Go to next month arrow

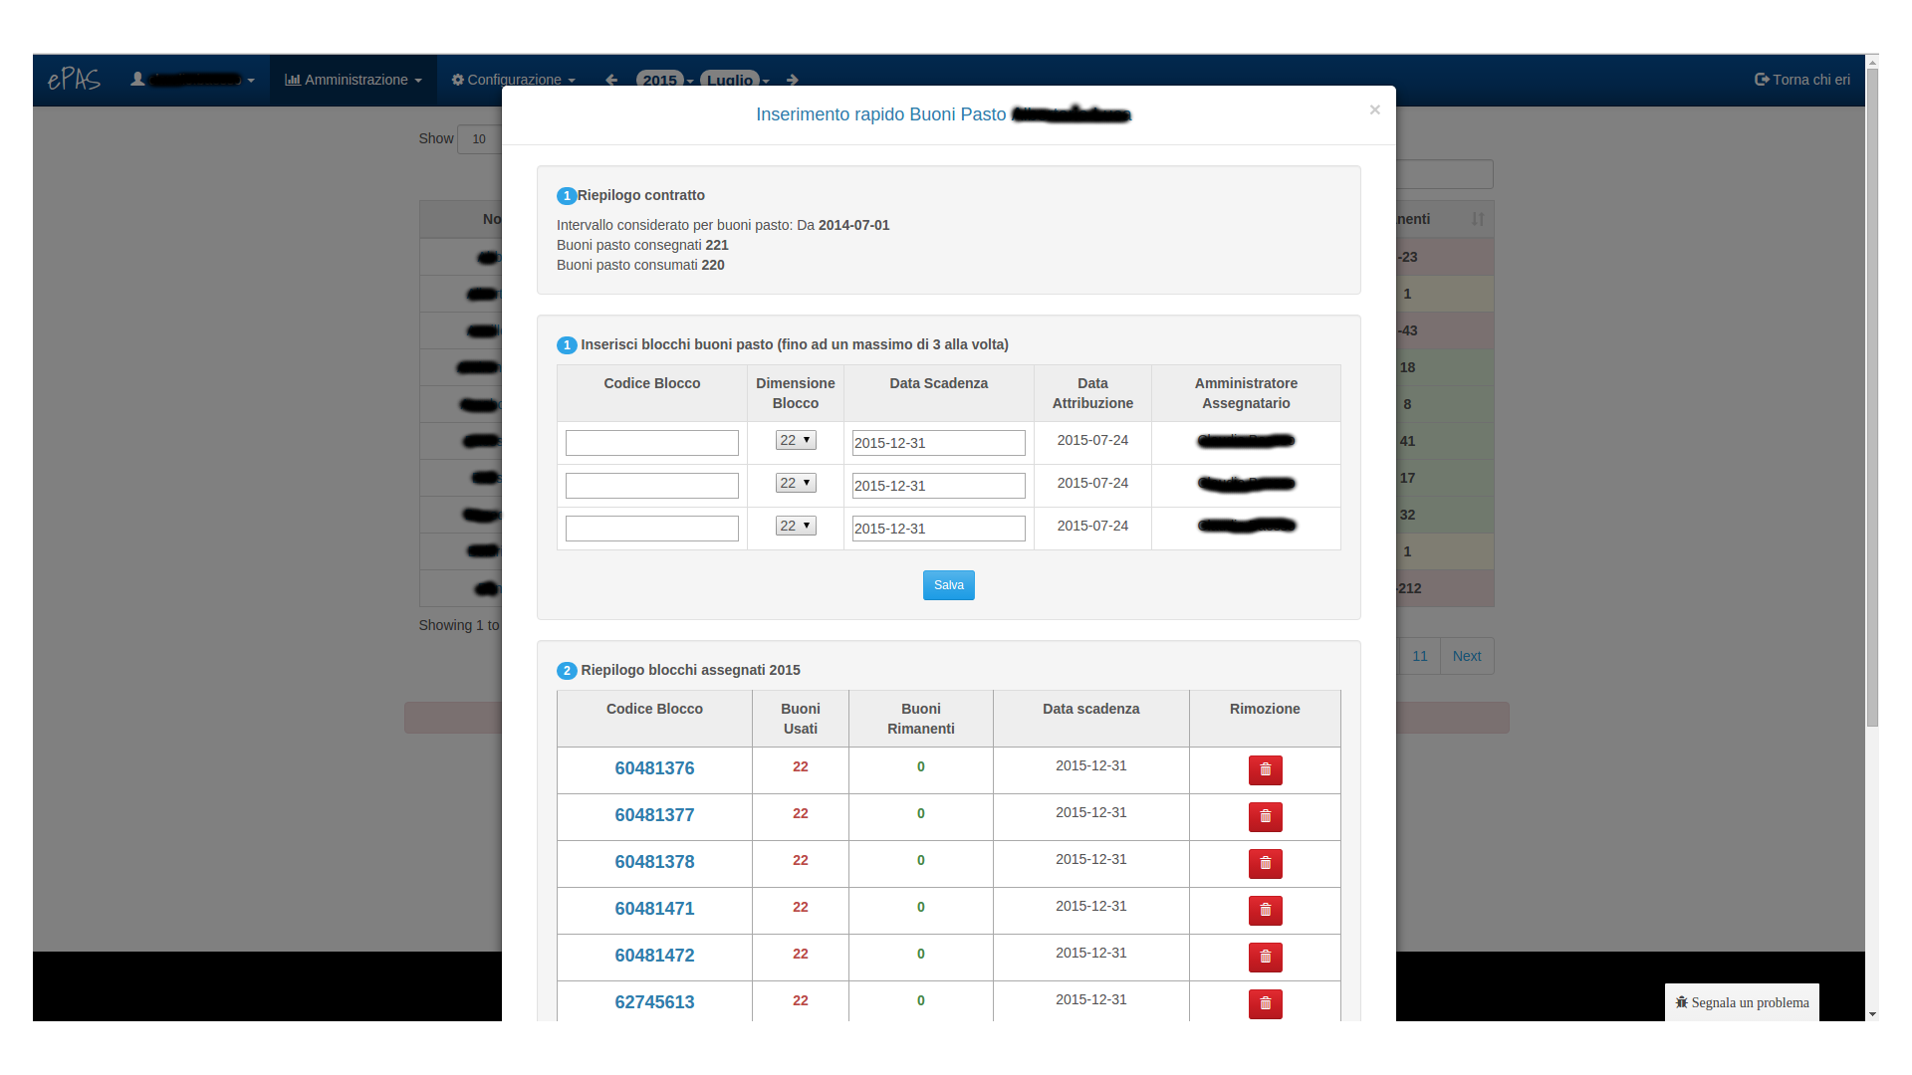coord(793,80)
